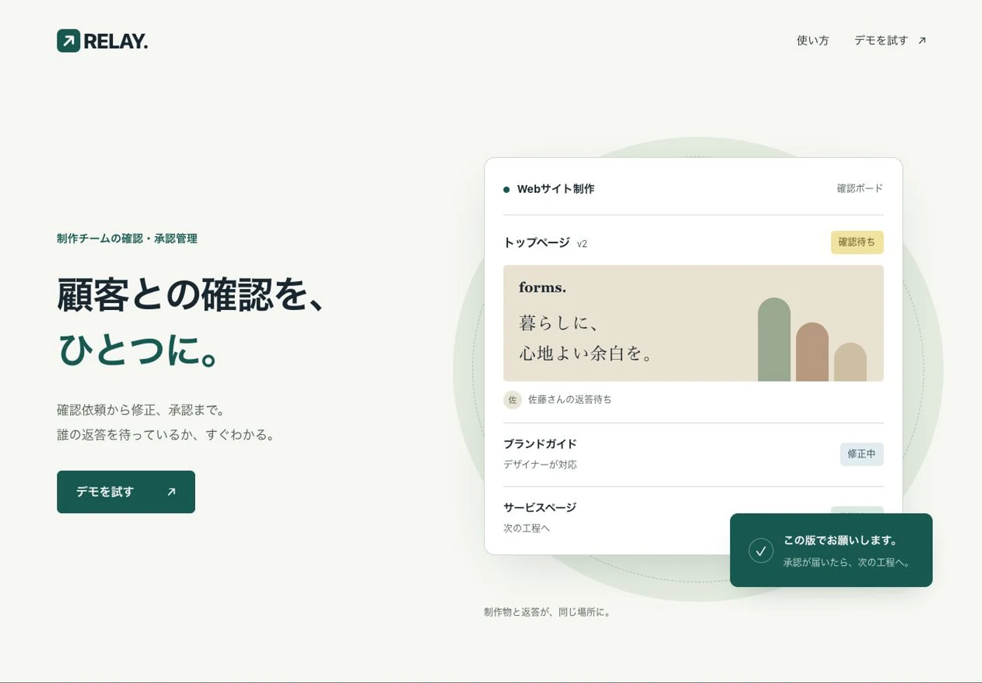
Task: Click the 確認待ち status badge
Action: (x=857, y=242)
